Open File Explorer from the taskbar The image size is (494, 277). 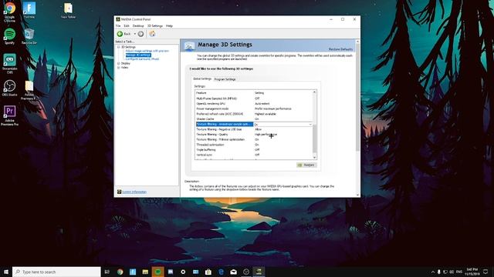[145, 272]
